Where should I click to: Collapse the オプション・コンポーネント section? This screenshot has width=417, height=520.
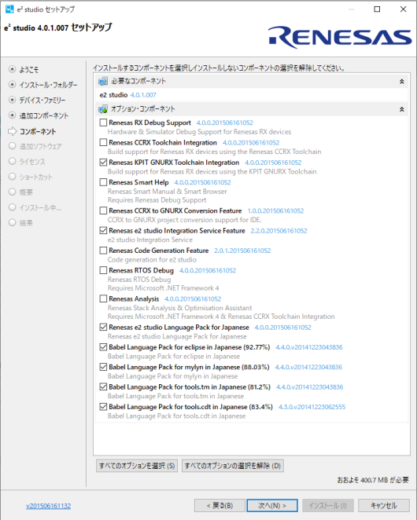[402, 109]
